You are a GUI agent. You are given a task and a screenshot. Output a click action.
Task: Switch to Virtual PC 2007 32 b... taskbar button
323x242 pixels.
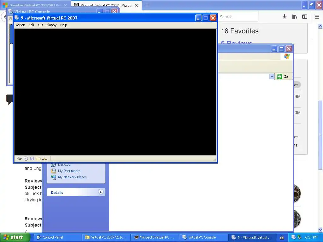click(106, 237)
